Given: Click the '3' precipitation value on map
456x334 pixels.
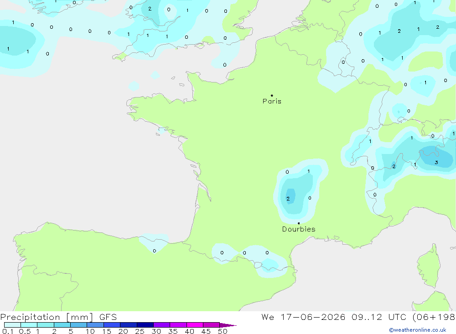Looking at the screenshot, I should [x=436, y=163].
